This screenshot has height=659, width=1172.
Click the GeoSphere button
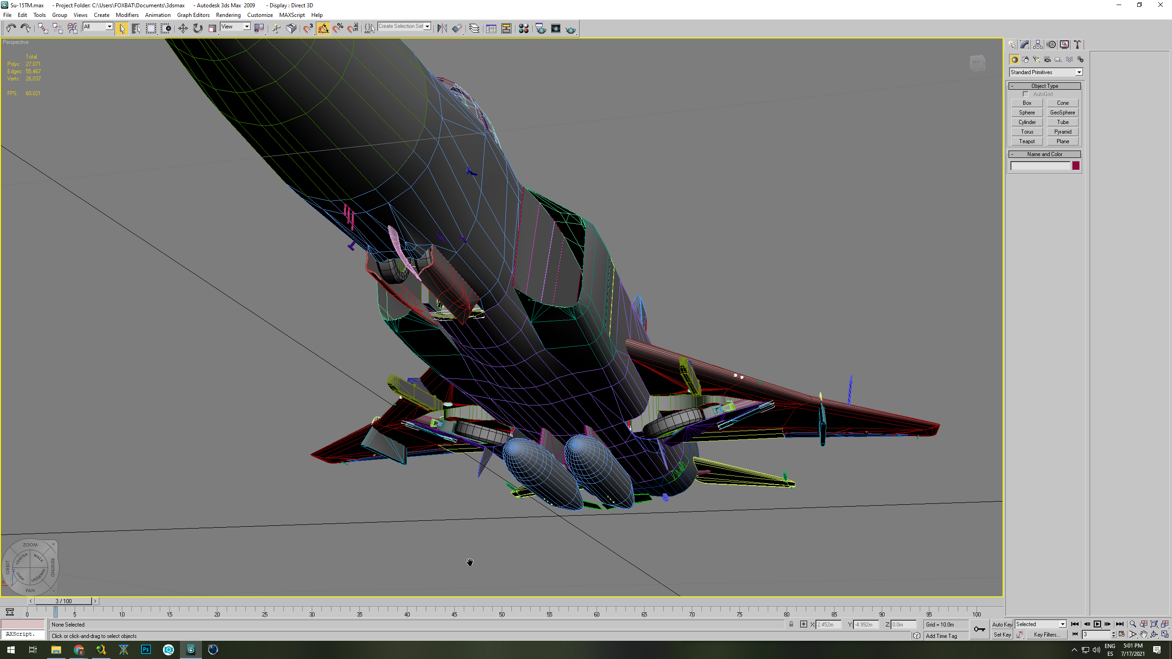[x=1063, y=113]
